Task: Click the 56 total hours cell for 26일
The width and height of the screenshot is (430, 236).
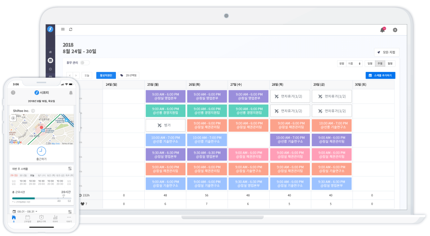Action: tap(206, 195)
